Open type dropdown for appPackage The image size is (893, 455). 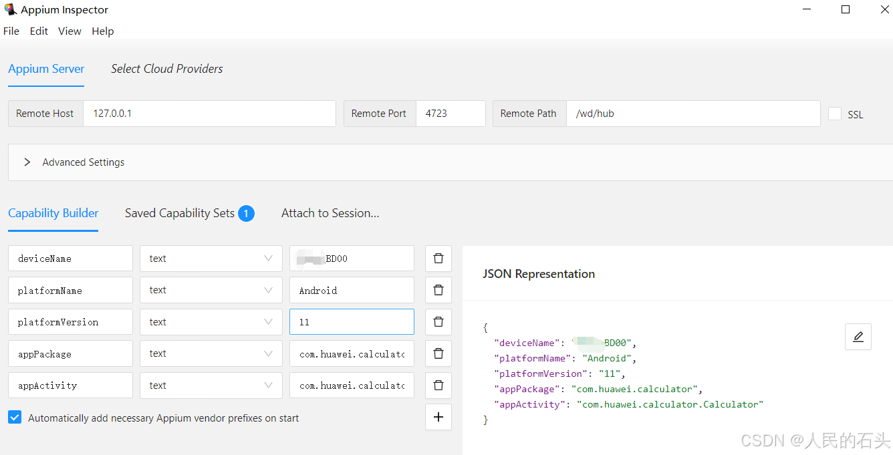(211, 353)
